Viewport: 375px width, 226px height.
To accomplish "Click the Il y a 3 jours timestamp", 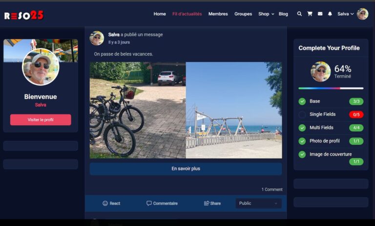I will coord(119,42).
